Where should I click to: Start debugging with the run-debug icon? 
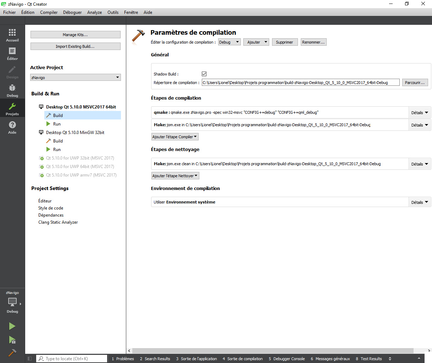[12, 340]
